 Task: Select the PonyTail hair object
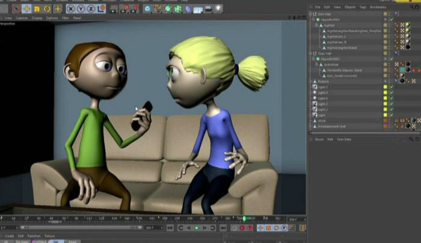click(354, 31)
